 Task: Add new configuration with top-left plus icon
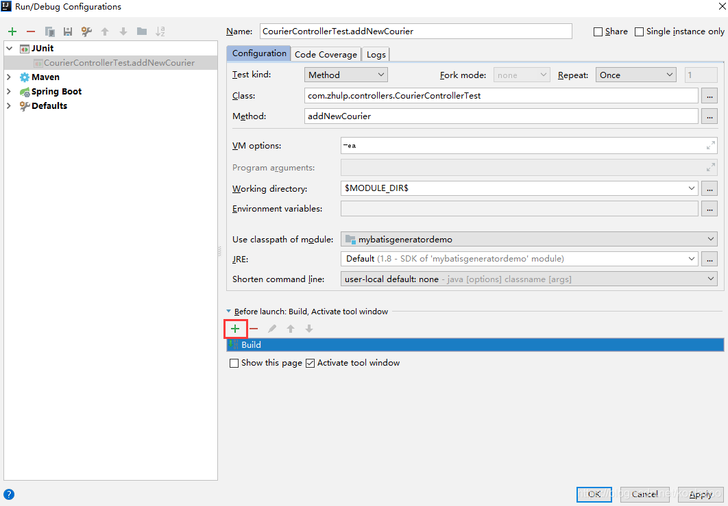[x=12, y=31]
